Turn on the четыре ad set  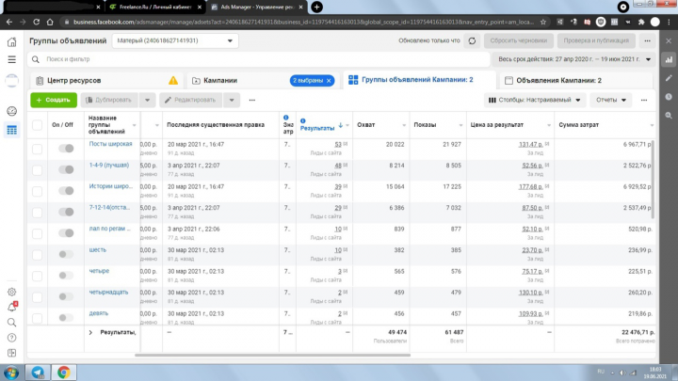point(66,275)
